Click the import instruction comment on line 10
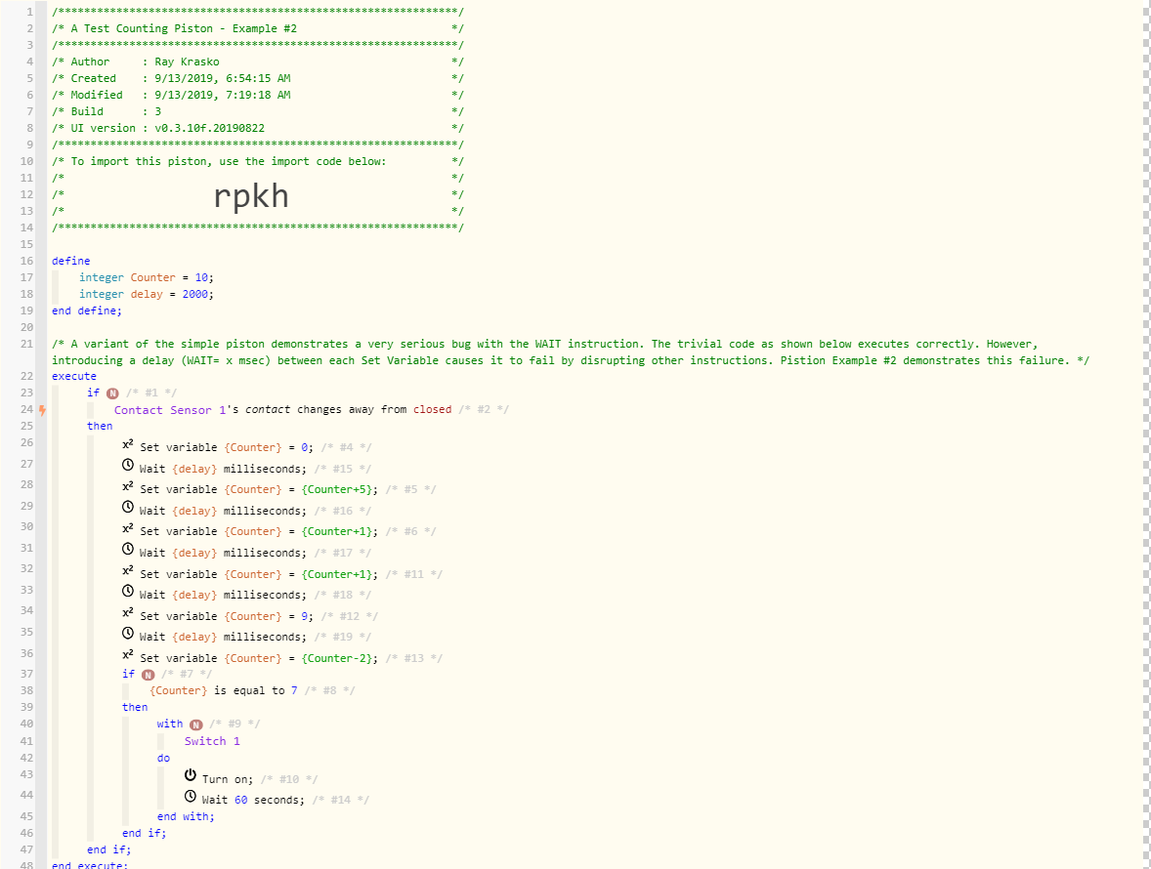 pos(258,161)
